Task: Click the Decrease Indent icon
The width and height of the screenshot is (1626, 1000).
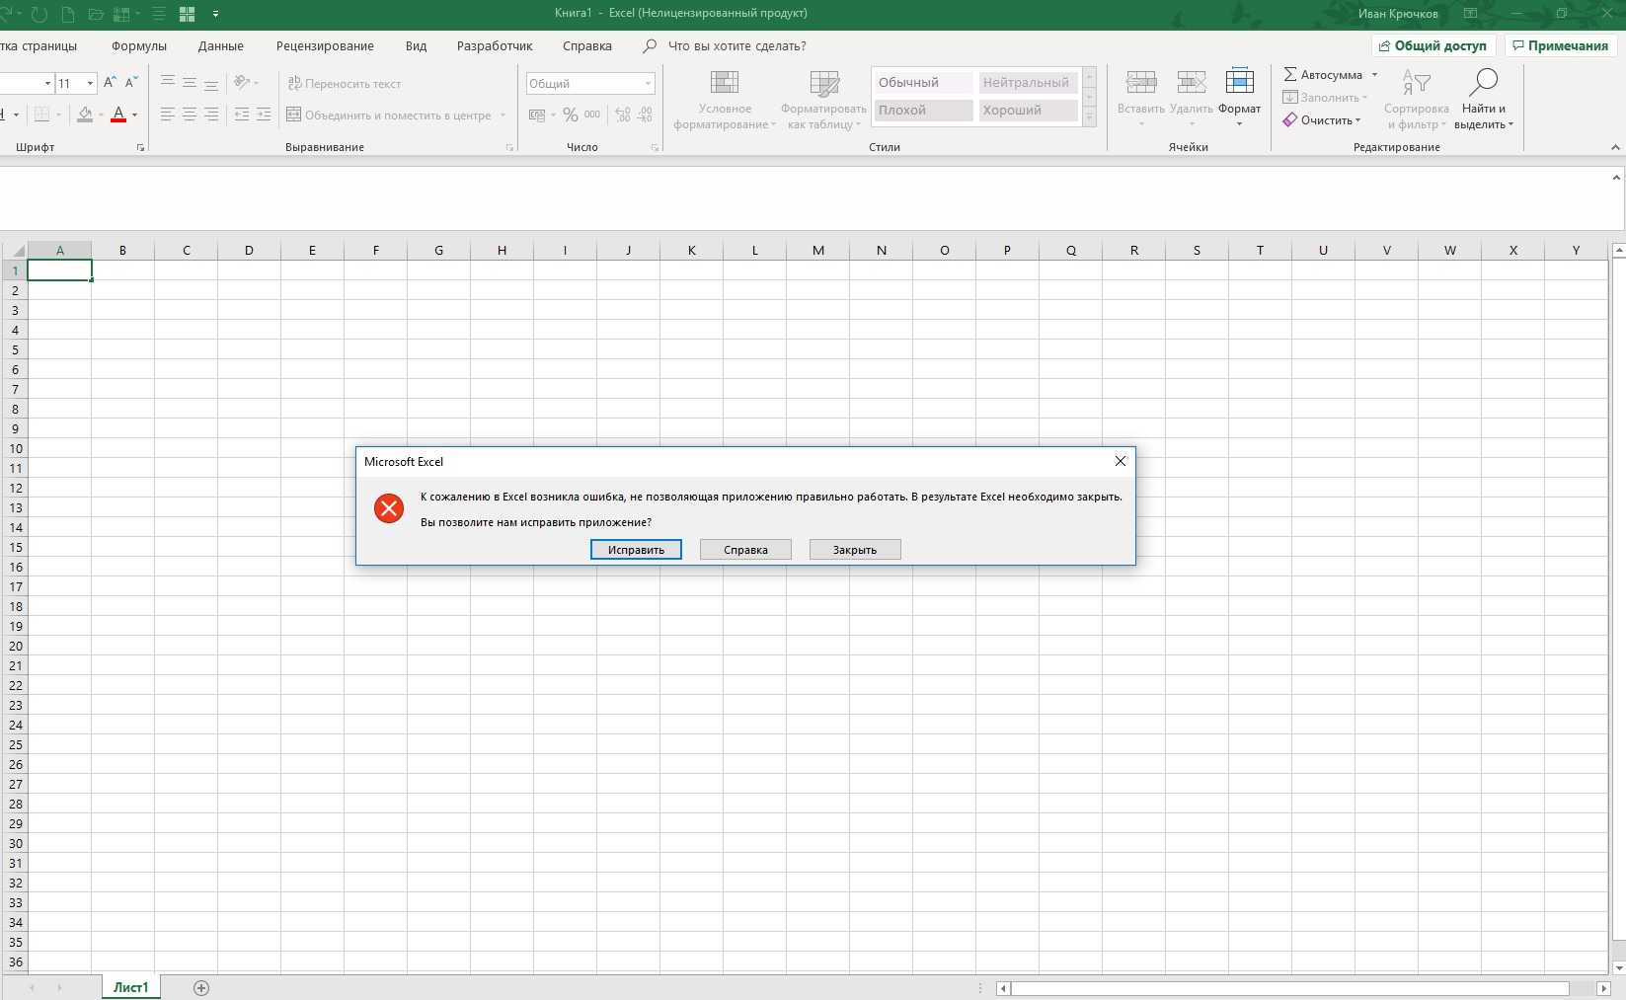Action: pyautogui.click(x=242, y=115)
